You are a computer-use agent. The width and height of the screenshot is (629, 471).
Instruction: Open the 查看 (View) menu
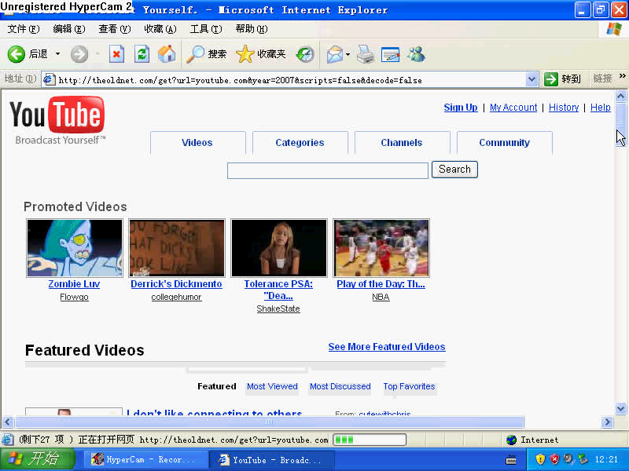pyautogui.click(x=115, y=29)
